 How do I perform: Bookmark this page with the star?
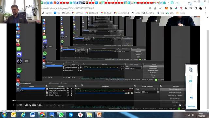click(x=160, y=8)
